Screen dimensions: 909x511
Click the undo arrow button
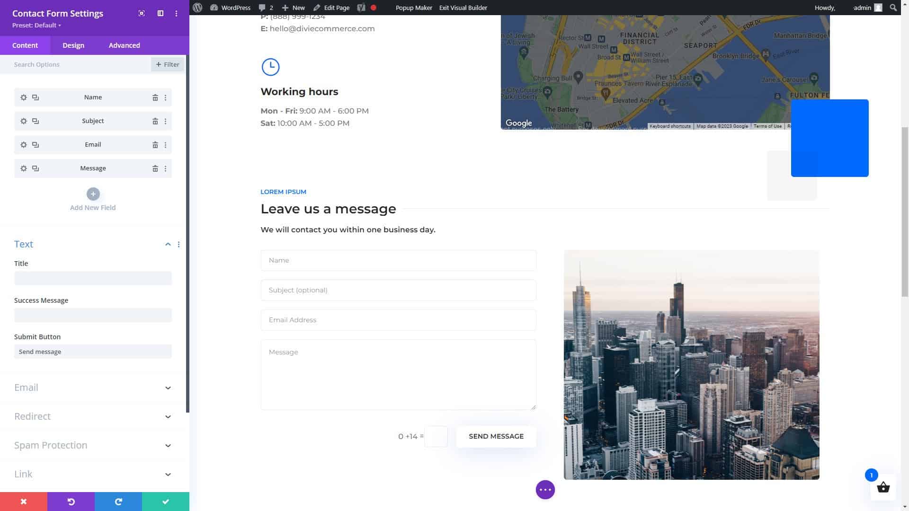point(71,502)
